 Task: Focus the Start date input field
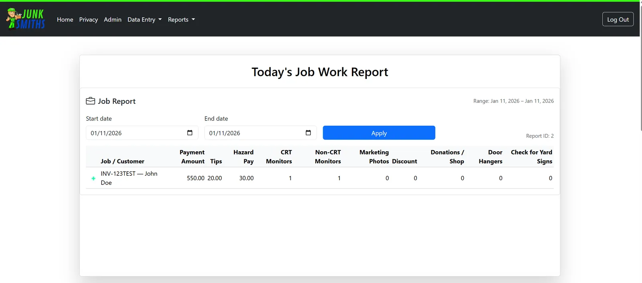(134, 133)
